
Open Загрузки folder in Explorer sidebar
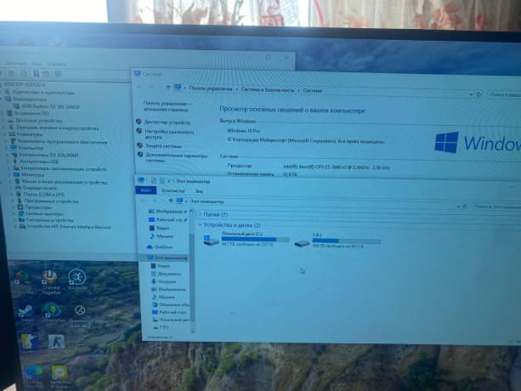coord(163,281)
